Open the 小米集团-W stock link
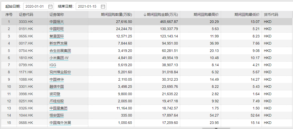293x129 pixels. (x=59, y=58)
